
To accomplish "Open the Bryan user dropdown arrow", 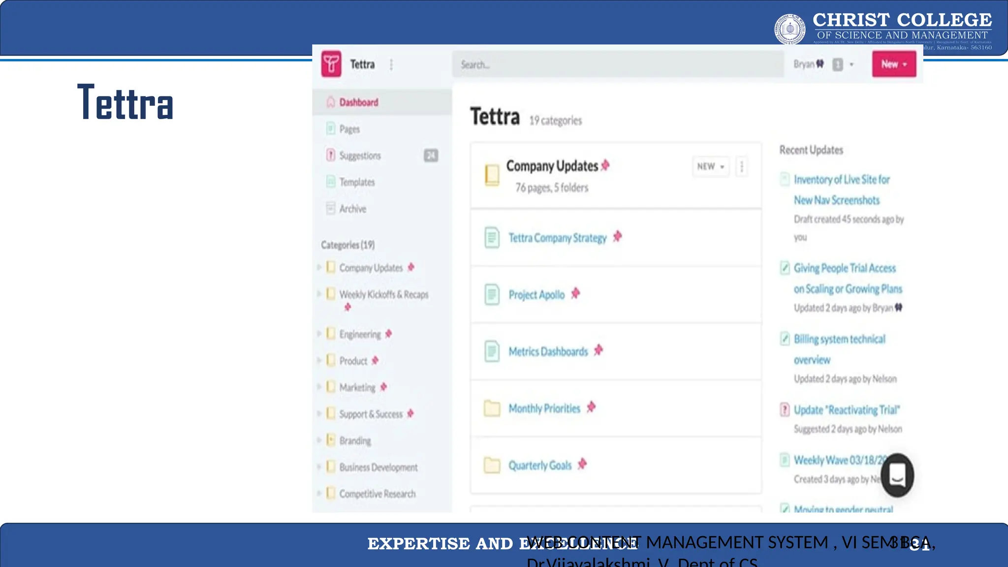I will click(x=852, y=64).
